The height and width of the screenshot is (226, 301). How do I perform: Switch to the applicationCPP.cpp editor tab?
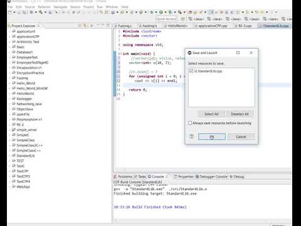[x=211, y=26]
